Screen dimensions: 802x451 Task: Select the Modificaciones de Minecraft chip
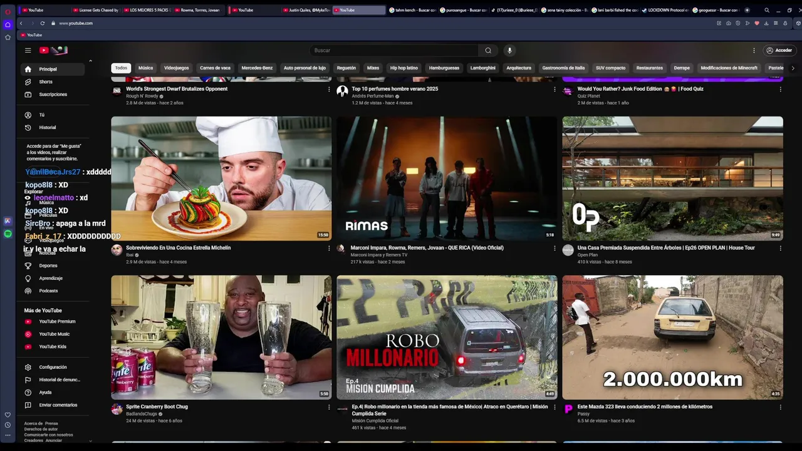pyautogui.click(x=729, y=68)
